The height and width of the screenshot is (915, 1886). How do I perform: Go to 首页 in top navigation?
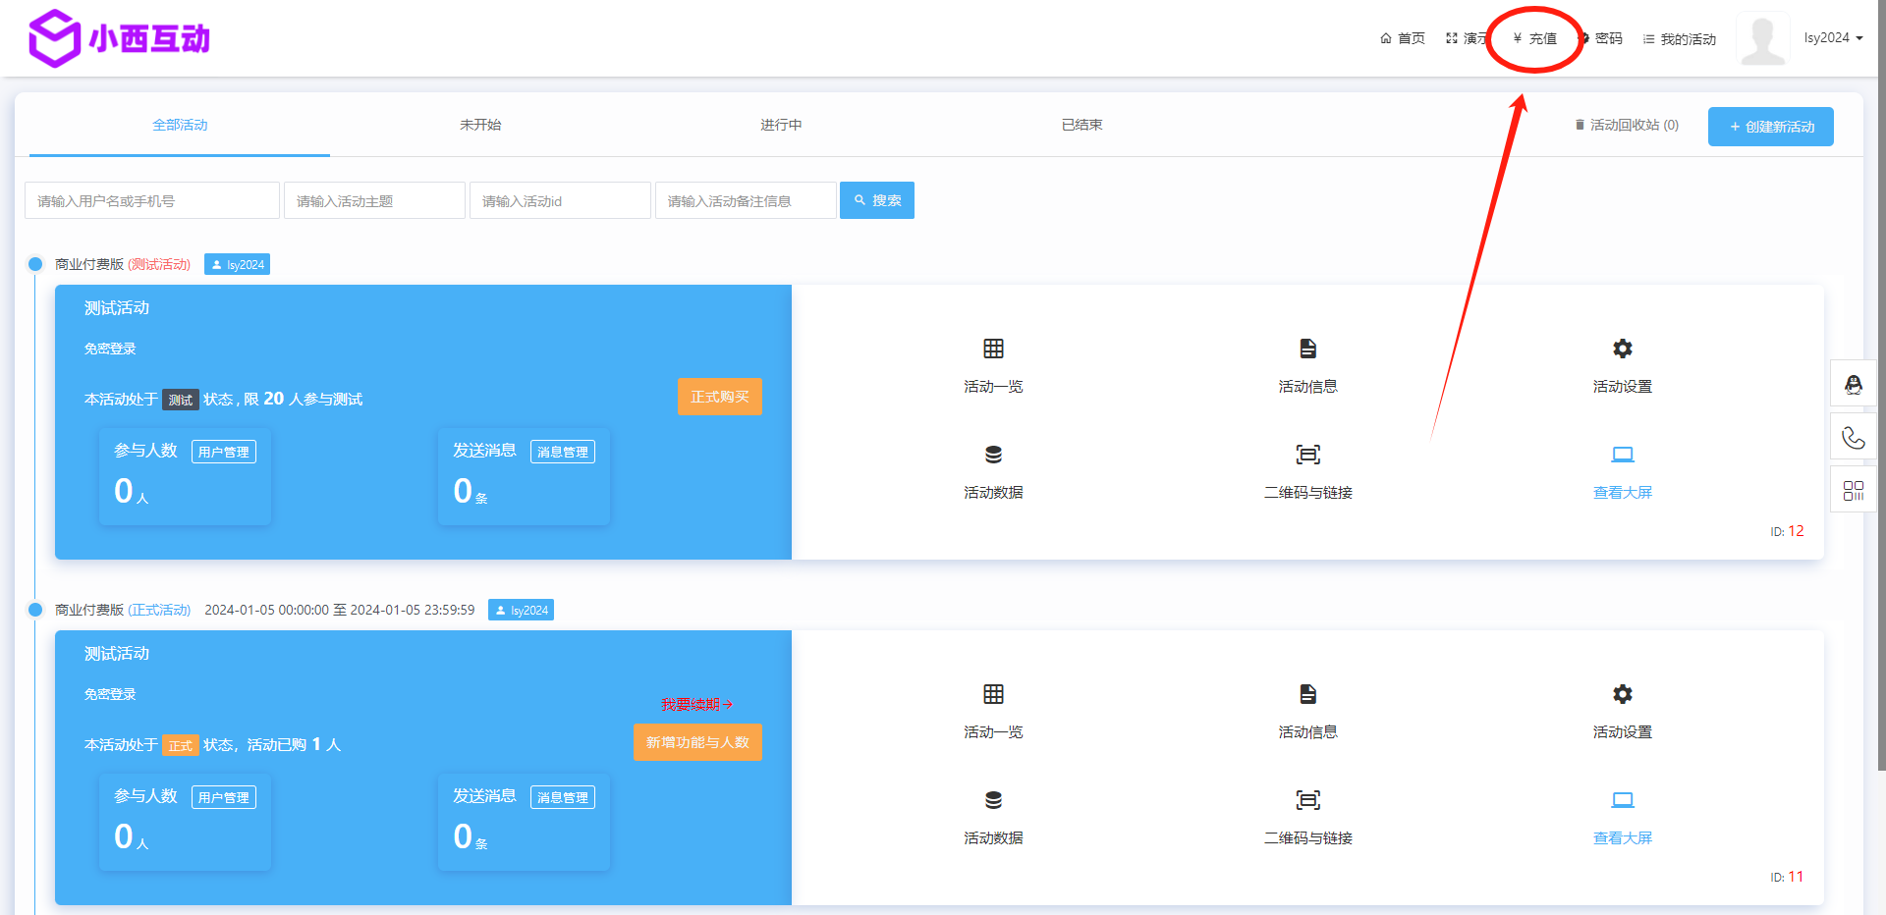coord(1403,38)
